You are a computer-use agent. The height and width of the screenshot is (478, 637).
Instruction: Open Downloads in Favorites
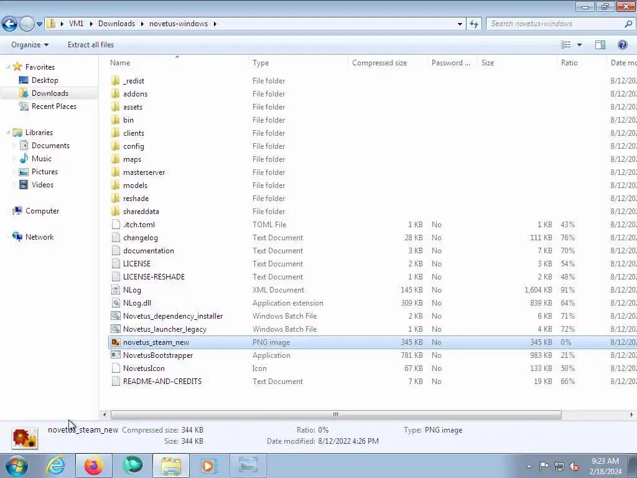50,93
